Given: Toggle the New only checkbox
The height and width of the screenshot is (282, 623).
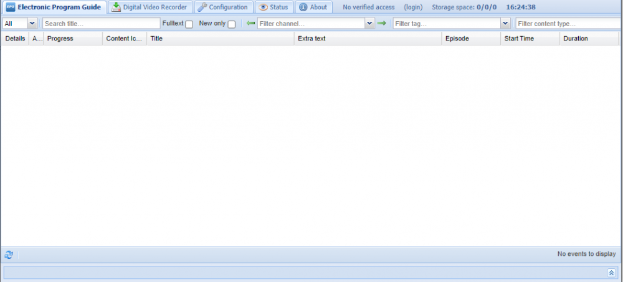Looking at the screenshot, I should point(231,24).
